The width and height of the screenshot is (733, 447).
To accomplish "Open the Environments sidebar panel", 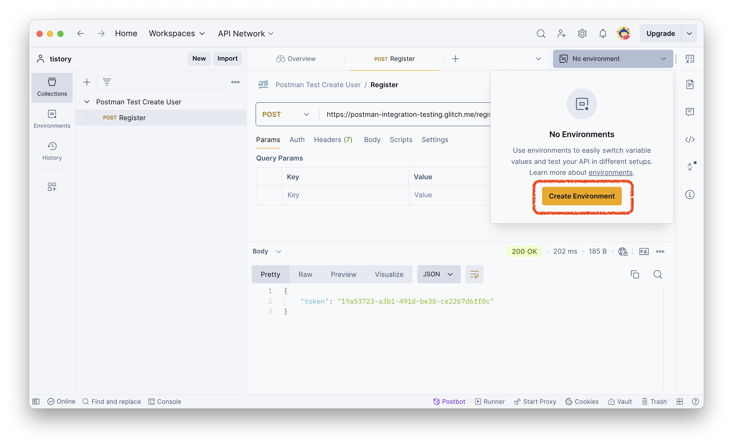I will (x=52, y=119).
